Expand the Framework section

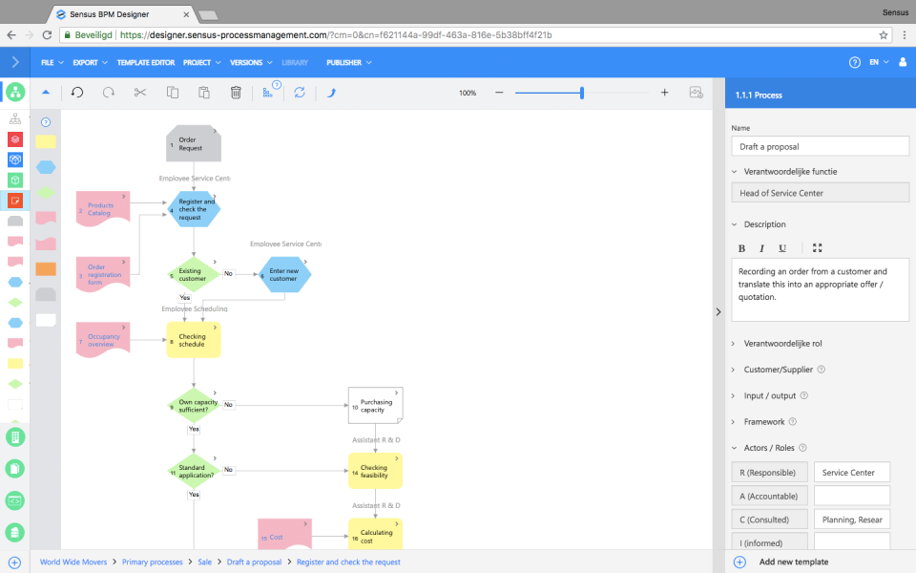734,421
